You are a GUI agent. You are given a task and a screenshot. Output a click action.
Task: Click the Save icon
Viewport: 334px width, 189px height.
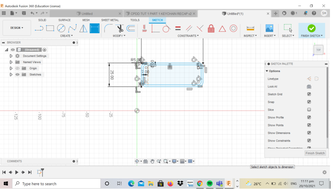click(x=24, y=13)
